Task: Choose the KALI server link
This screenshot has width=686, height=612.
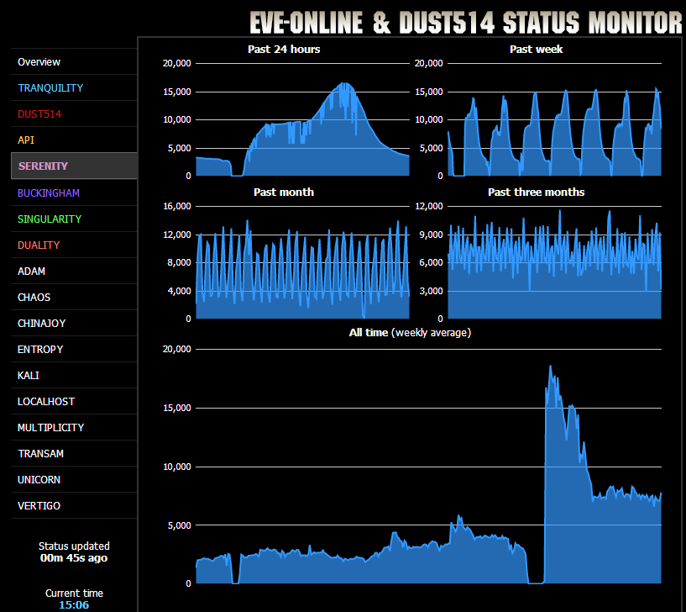Action: point(74,376)
